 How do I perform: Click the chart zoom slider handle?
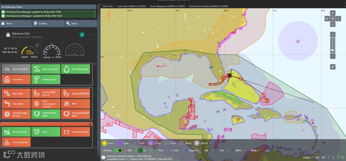pyautogui.click(x=332, y=50)
